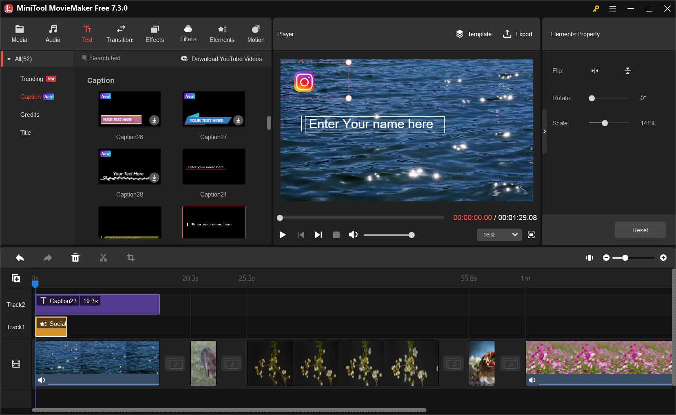Viewport: 676px width, 415px height.
Task: Open the Filters tab
Action: (x=188, y=33)
